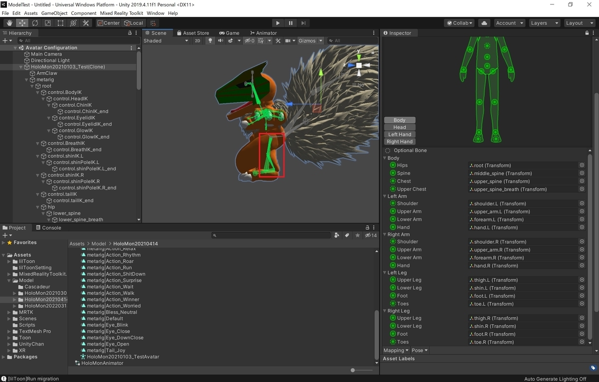Toggle scene lighting with the bulb icon

point(210,41)
